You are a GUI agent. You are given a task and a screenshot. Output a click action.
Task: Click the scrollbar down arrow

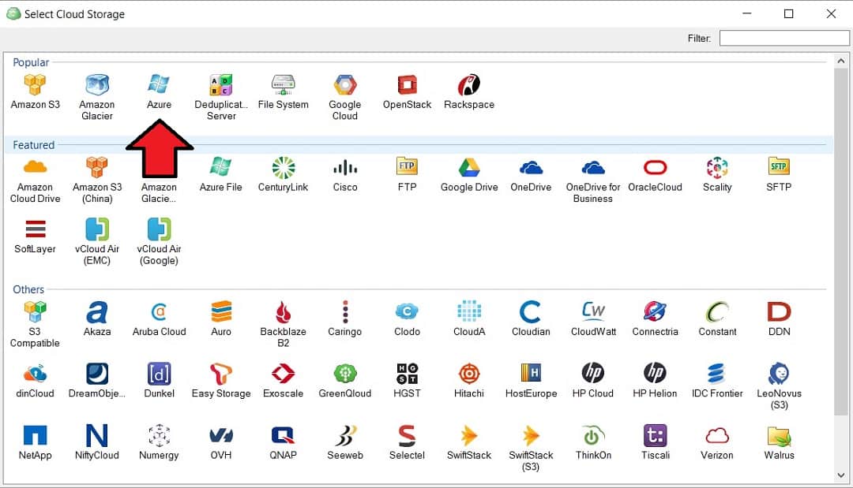click(x=841, y=475)
